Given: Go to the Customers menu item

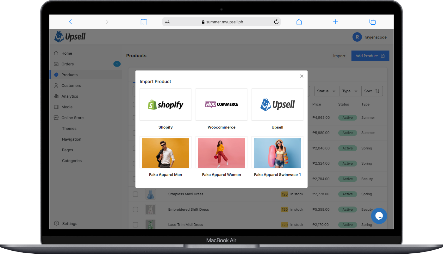Looking at the screenshot, I should pyautogui.click(x=71, y=86).
